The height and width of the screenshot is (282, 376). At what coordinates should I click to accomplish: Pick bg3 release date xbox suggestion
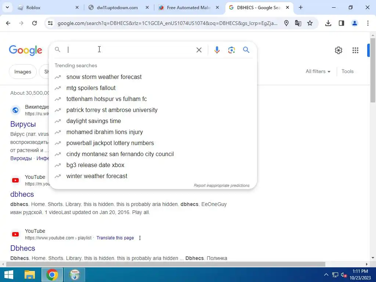153,165
